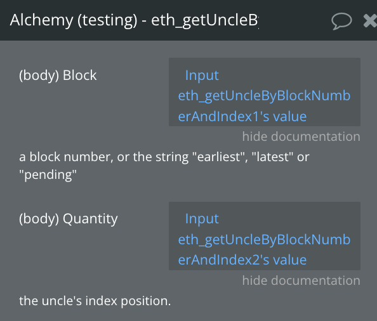Select the (body) Quantity expression field

click(265, 236)
